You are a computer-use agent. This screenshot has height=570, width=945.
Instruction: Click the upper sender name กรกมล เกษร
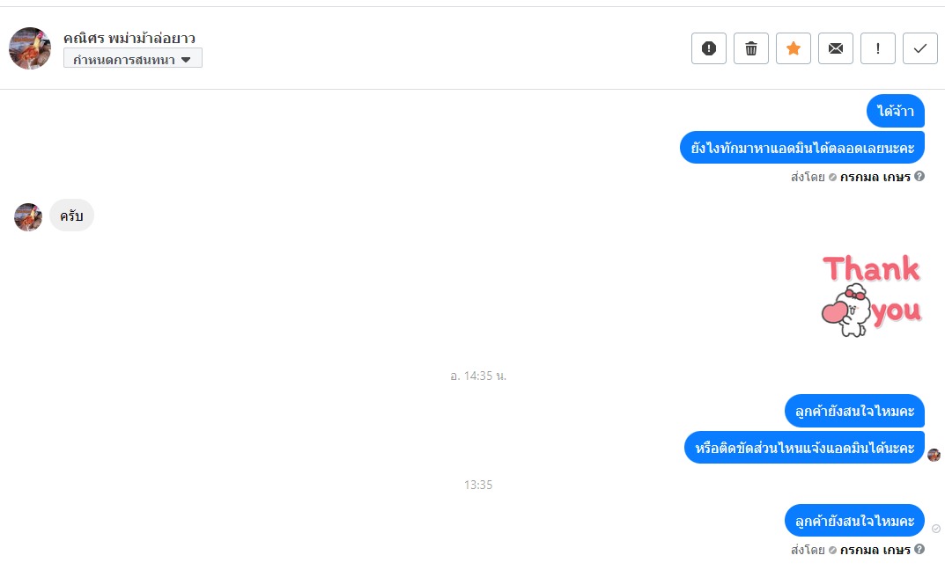tap(875, 176)
